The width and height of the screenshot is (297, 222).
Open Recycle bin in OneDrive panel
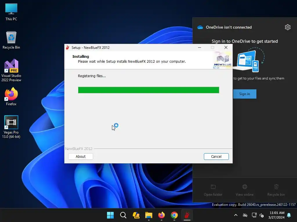point(276,190)
